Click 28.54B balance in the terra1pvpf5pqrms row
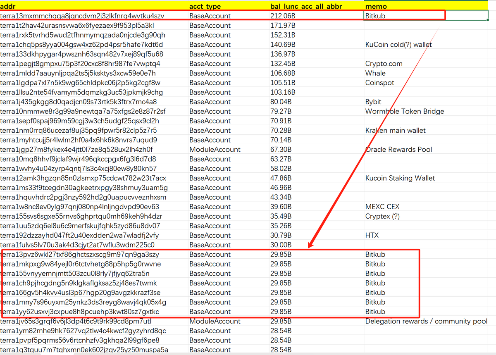Viewport: 496px width, 355px height. coord(316,340)
